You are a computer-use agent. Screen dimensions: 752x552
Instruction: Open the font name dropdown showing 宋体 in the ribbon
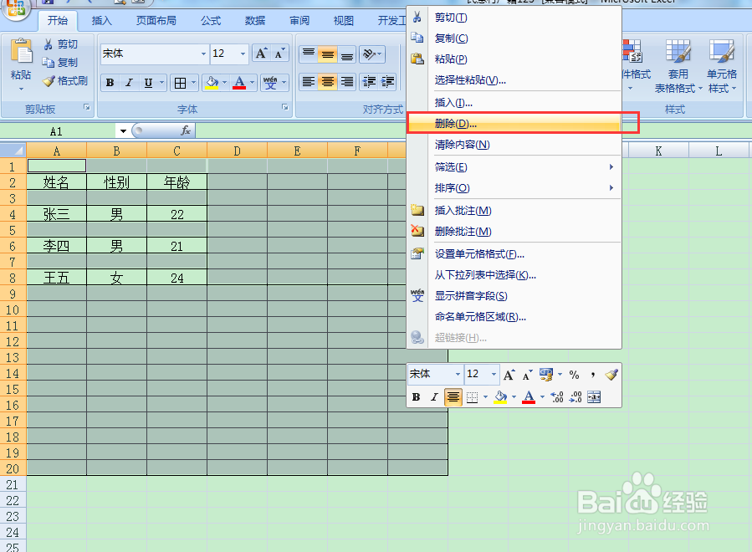(x=203, y=54)
